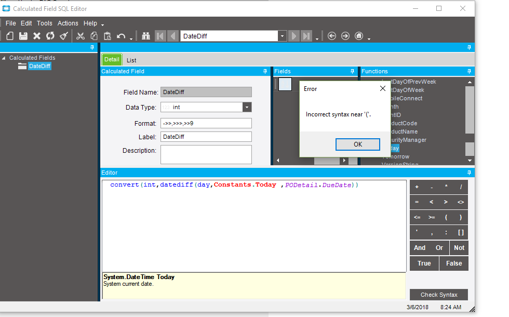Switch to the List tab
Screen dimensions: 509x317
pyautogui.click(x=131, y=60)
